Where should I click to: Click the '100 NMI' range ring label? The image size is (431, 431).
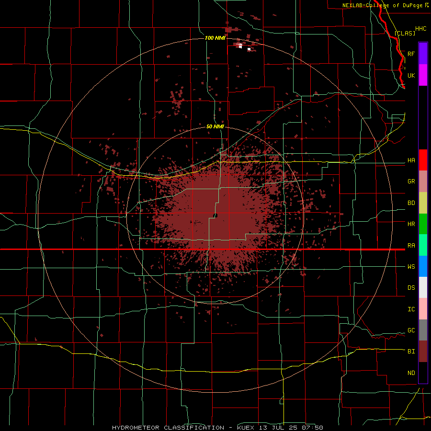tap(215, 38)
